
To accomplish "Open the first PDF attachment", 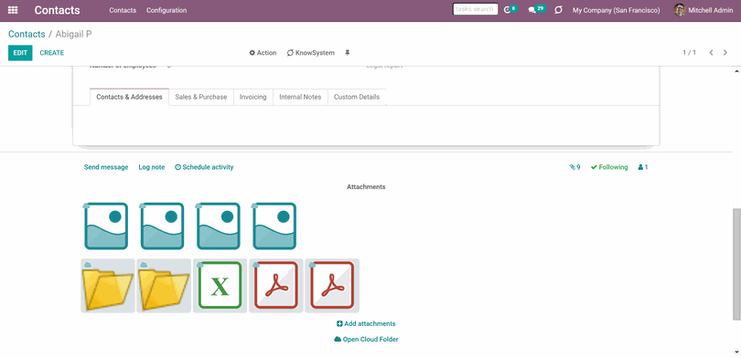I will click(x=276, y=285).
